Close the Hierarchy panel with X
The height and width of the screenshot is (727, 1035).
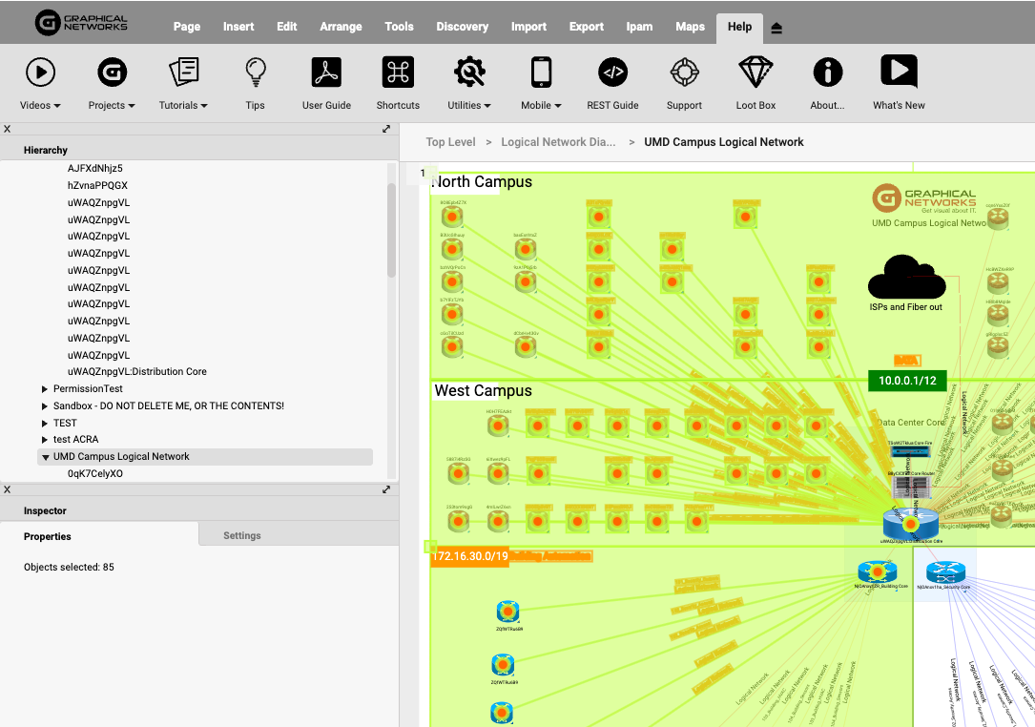click(7, 129)
